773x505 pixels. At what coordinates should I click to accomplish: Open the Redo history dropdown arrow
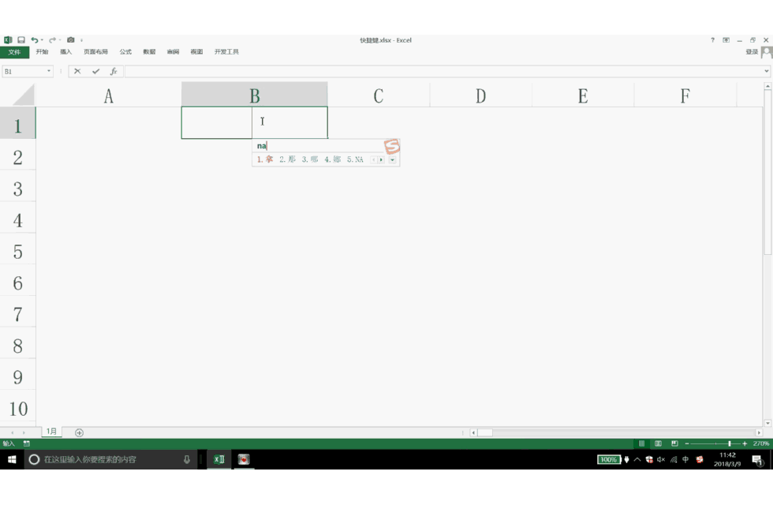60,40
